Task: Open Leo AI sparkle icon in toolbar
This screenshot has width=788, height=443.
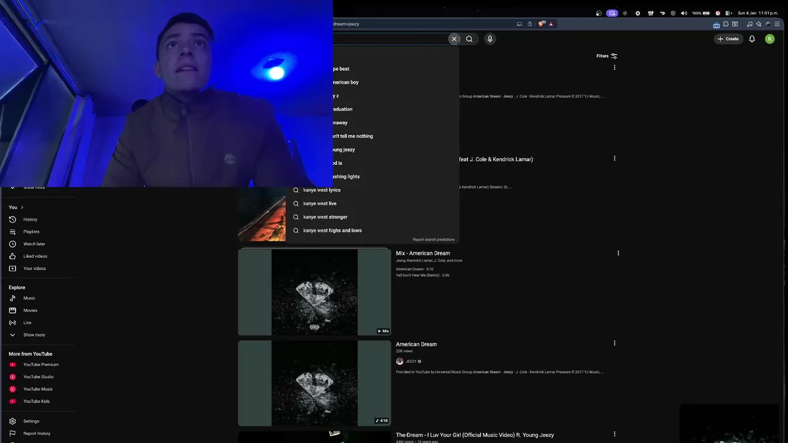Action: [758, 24]
